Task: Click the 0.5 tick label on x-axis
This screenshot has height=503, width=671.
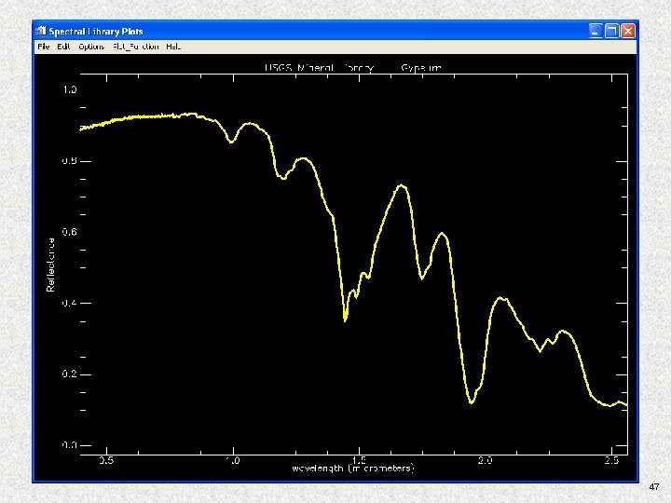Action: [x=106, y=461]
